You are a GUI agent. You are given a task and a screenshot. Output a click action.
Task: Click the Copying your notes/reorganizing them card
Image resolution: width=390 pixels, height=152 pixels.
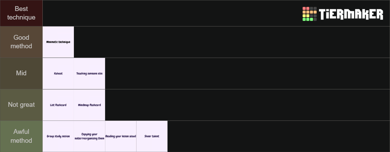coord(90,136)
